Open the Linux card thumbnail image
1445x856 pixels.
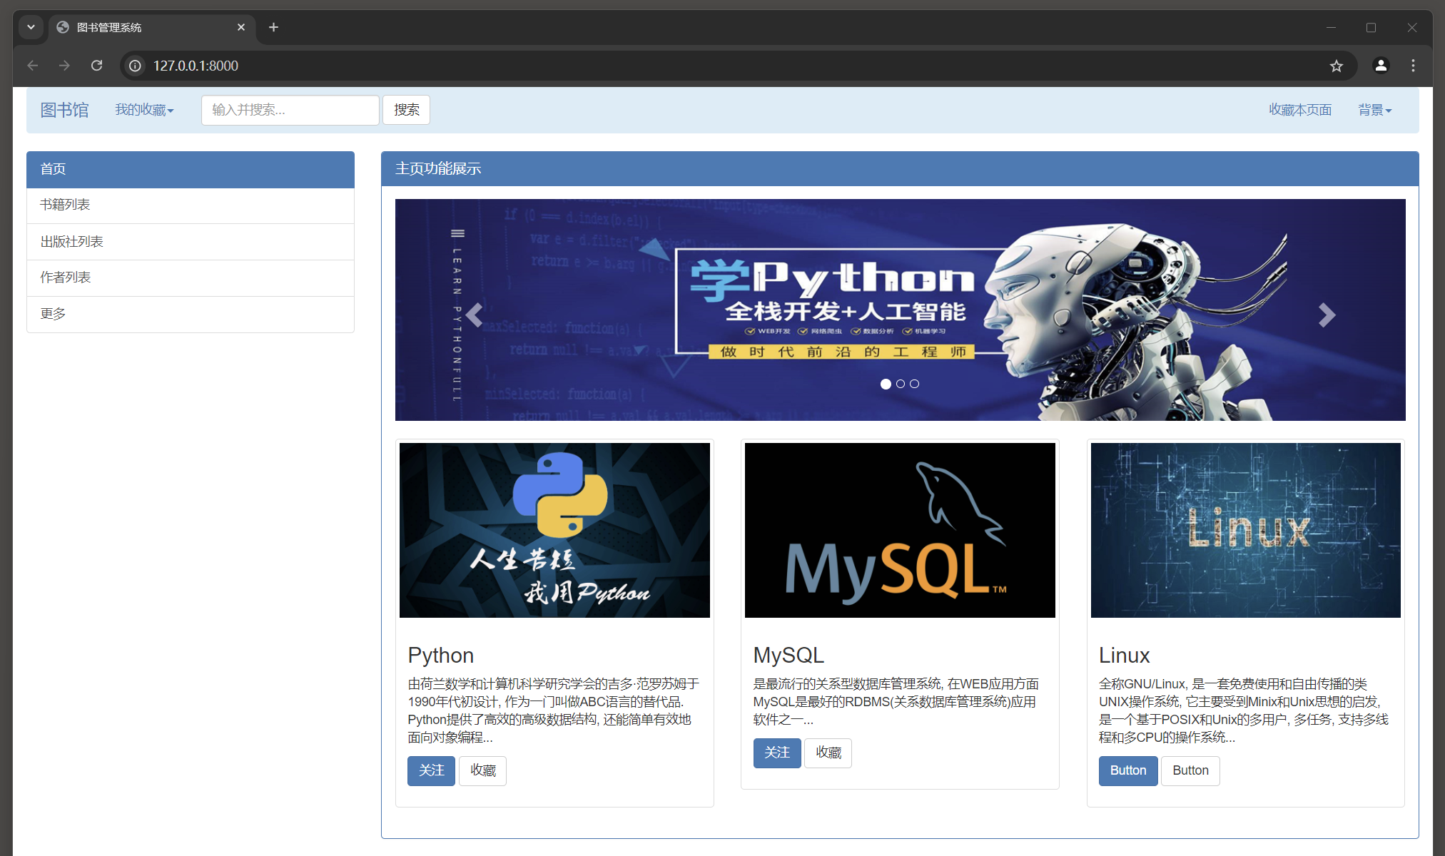(x=1245, y=530)
